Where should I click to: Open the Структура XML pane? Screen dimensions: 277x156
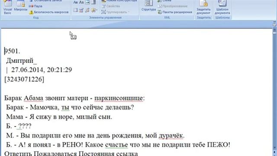coord(148,6)
